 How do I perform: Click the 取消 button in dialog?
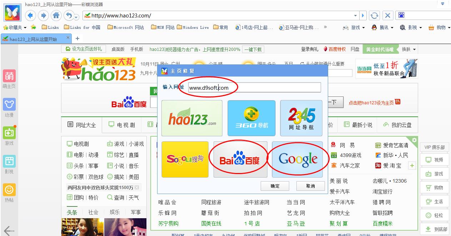click(x=310, y=186)
